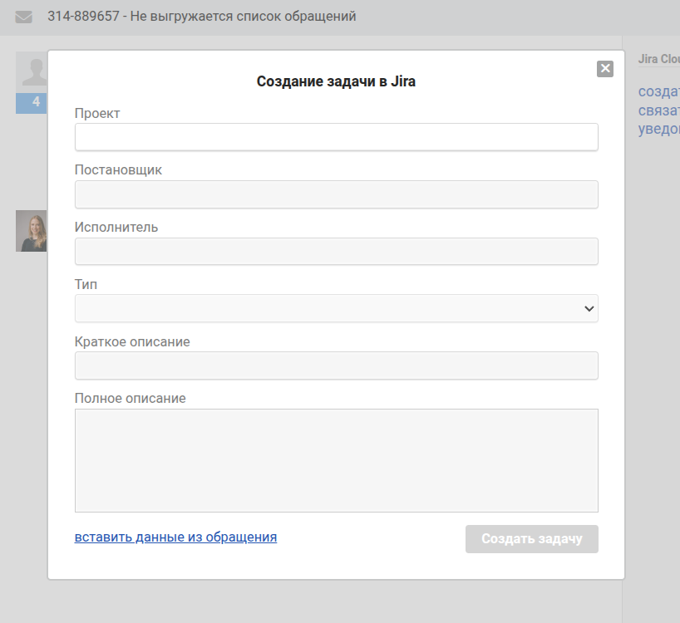
Task: Click the Jira Cloud sidebar heading
Action: [x=658, y=59]
